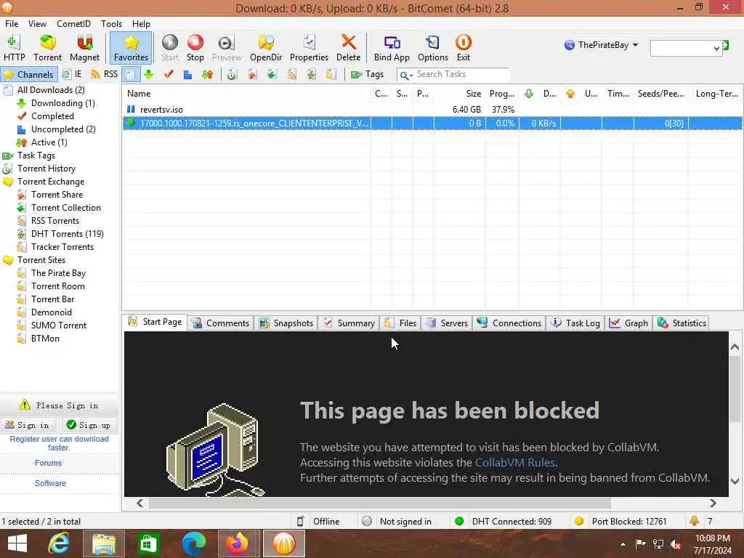Select All Downloads (2) in sidebar
The height and width of the screenshot is (558, 744).
coord(51,89)
